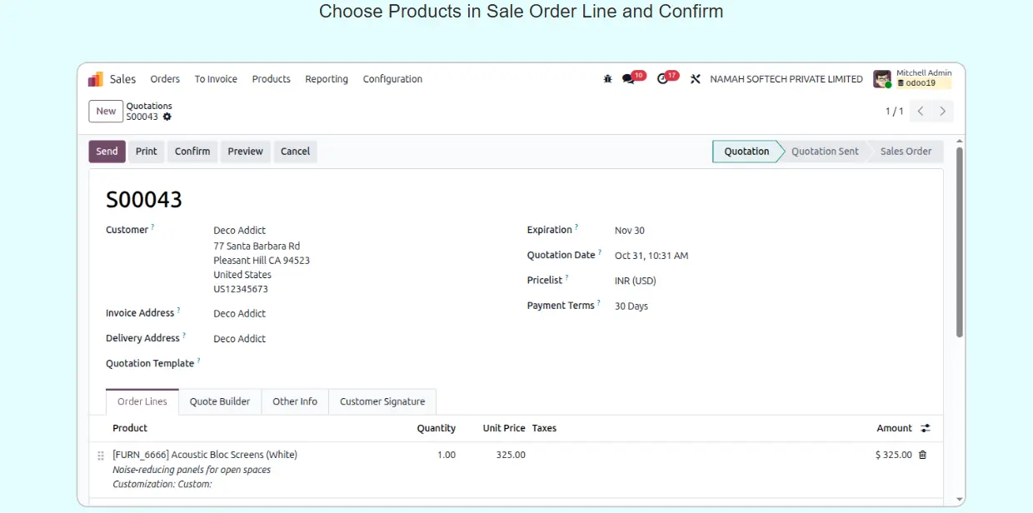Screen dimensions: 1033x513
Task: Switch to the Quote Builder tab
Action: coord(220,401)
